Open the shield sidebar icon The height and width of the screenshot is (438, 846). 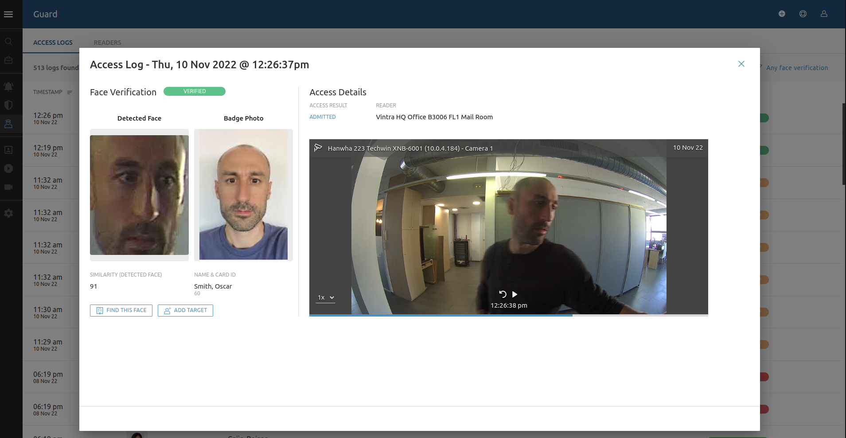[x=8, y=105]
